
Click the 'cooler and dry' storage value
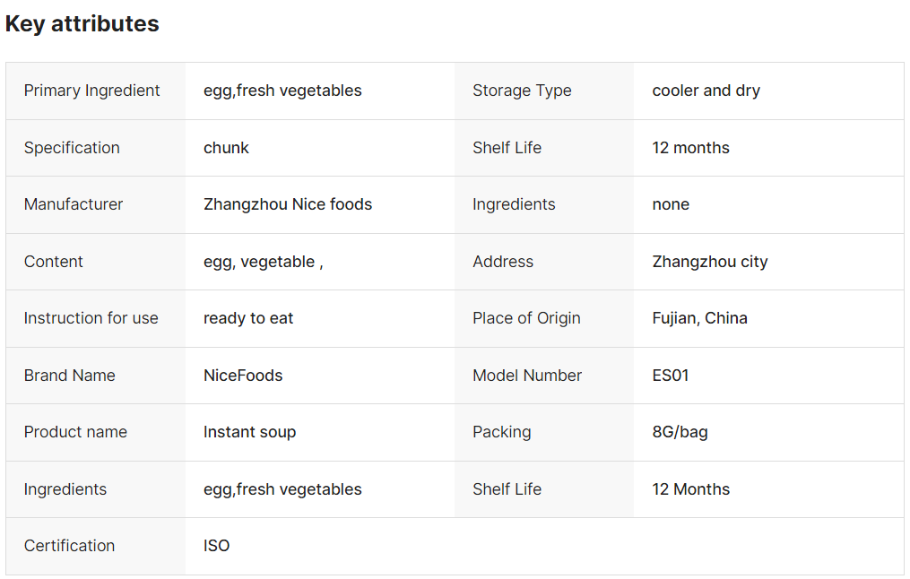tap(706, 91)
